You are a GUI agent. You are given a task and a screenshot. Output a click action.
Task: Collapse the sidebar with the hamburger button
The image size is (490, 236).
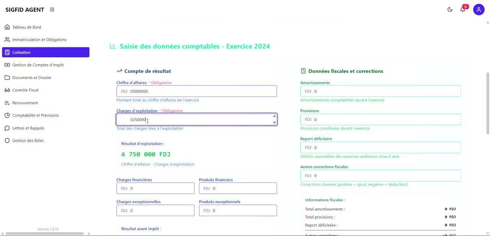click(x=52, y=10)
